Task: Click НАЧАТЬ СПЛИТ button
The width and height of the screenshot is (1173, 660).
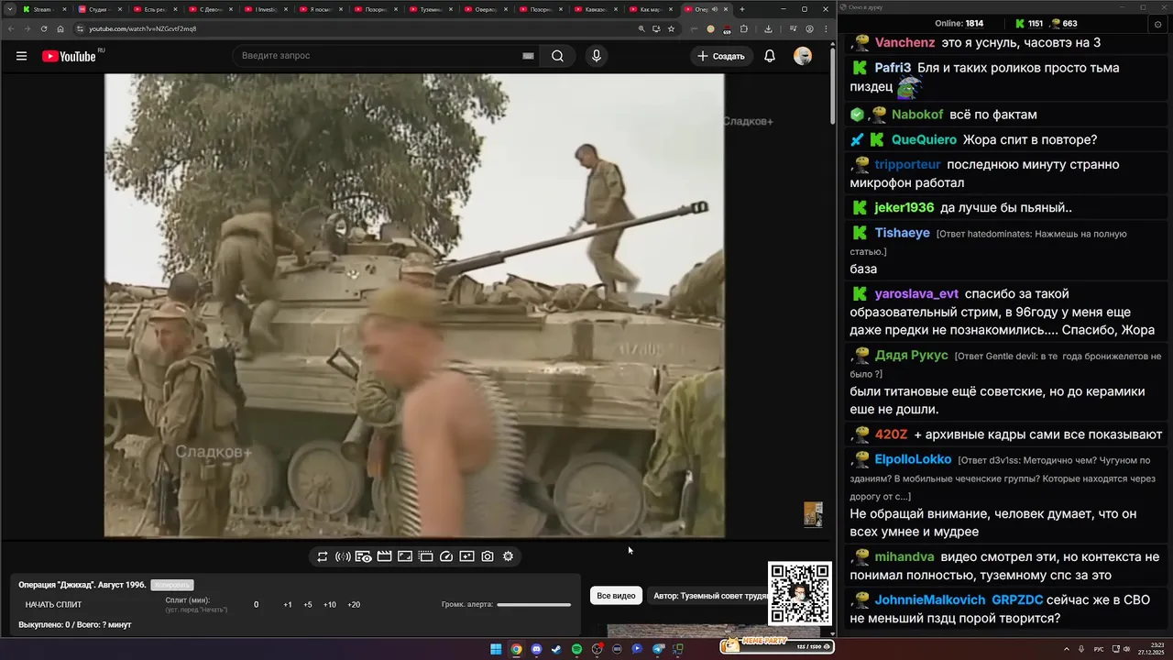Action: (53, 605)
